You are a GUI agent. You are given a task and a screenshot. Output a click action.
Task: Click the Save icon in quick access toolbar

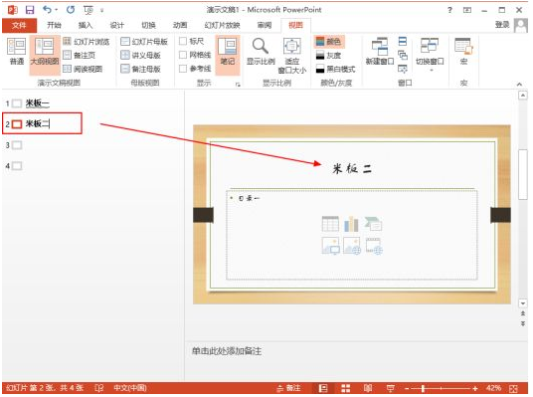click(x=30, y=10)
